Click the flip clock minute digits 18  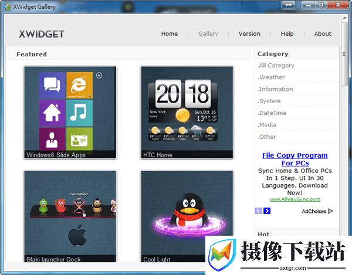pos(198,94)
